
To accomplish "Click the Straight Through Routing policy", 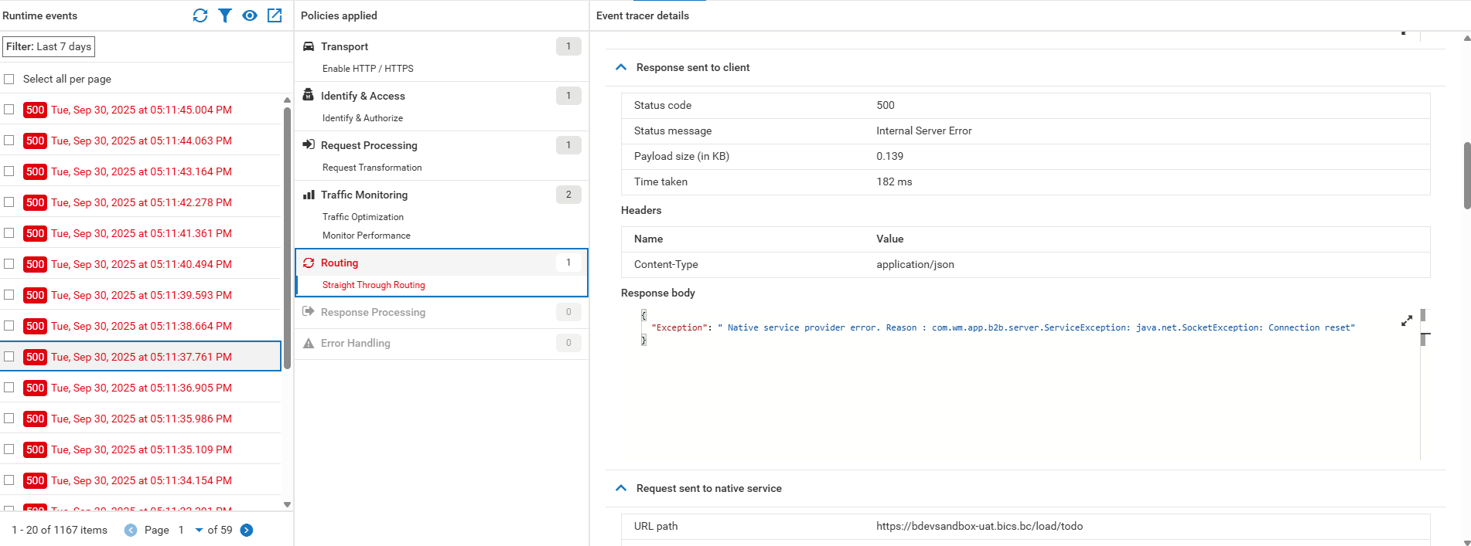I will click(374, 285).
